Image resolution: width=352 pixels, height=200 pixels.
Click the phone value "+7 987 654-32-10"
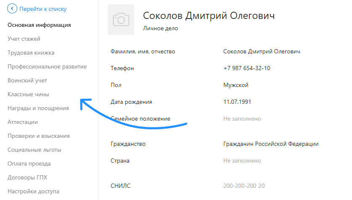tap(247, 68)
